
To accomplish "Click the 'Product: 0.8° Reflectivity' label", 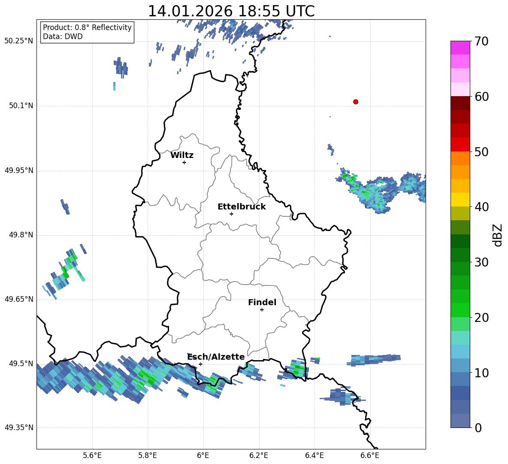I will 87,27.
